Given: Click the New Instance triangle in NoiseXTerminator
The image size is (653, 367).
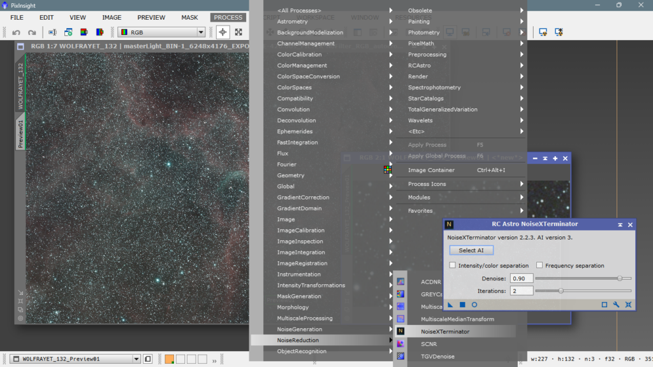Looking at the screenshot, I should coord(450,305).
